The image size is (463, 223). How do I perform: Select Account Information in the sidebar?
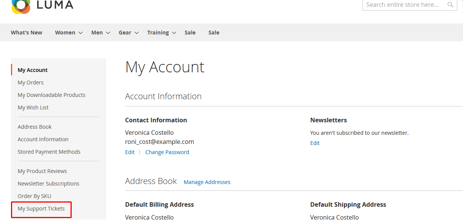43,139
